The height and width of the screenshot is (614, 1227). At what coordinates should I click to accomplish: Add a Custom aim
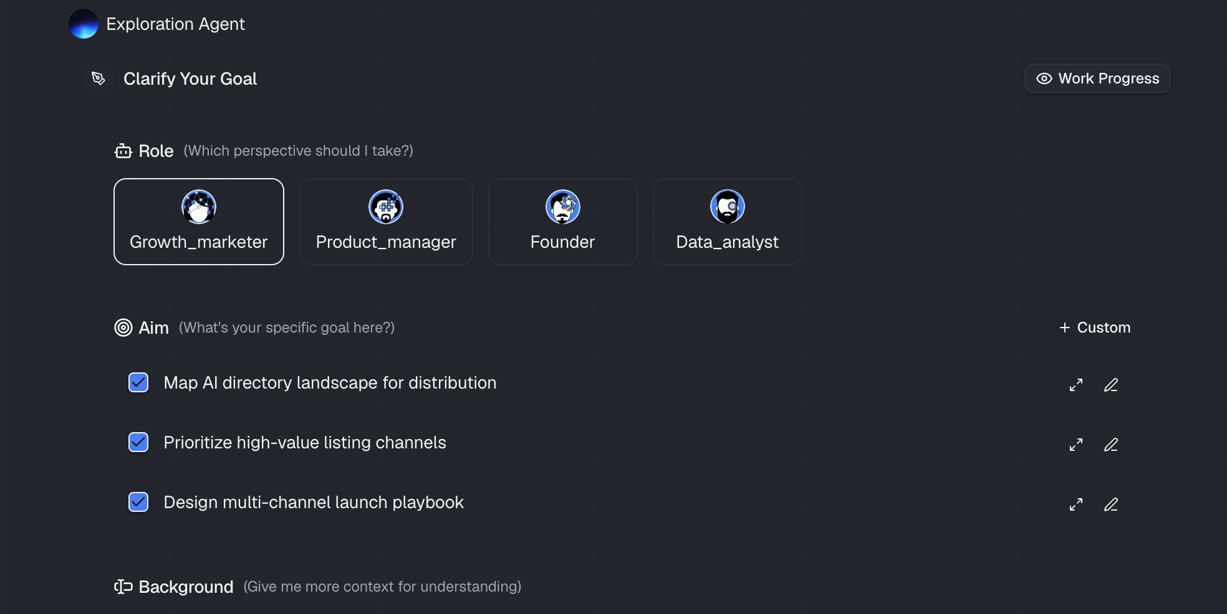tap(1095, 328)
